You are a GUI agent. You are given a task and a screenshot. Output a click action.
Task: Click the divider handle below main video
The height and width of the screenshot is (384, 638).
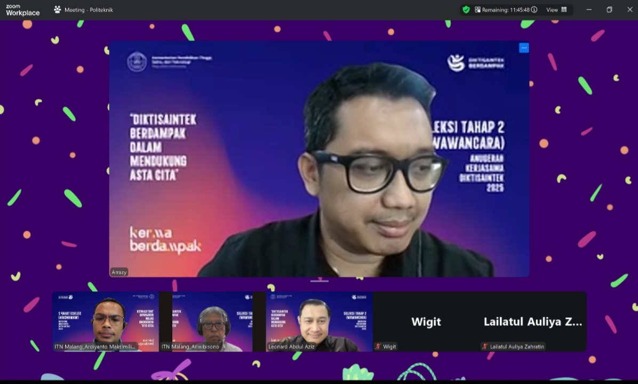click(319, 280)
